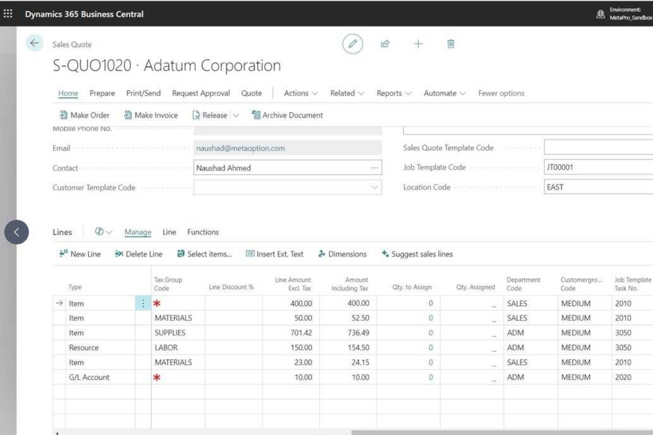This screenshot has height=435, width=653.
Task: Expand the Automate menu
Action: 445,94
